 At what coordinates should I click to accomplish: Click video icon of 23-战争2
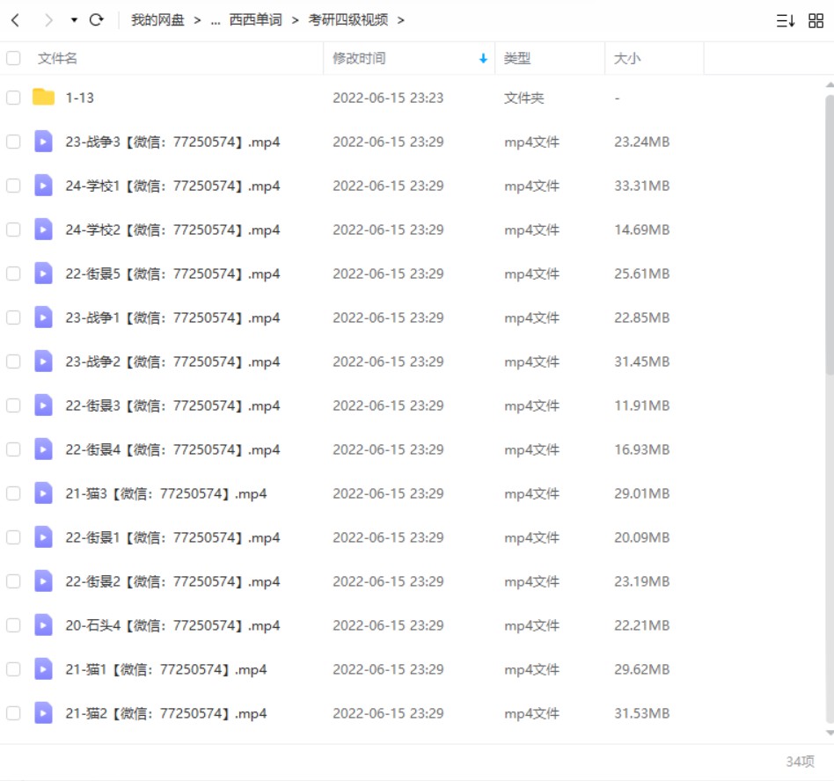coord(44,361)
